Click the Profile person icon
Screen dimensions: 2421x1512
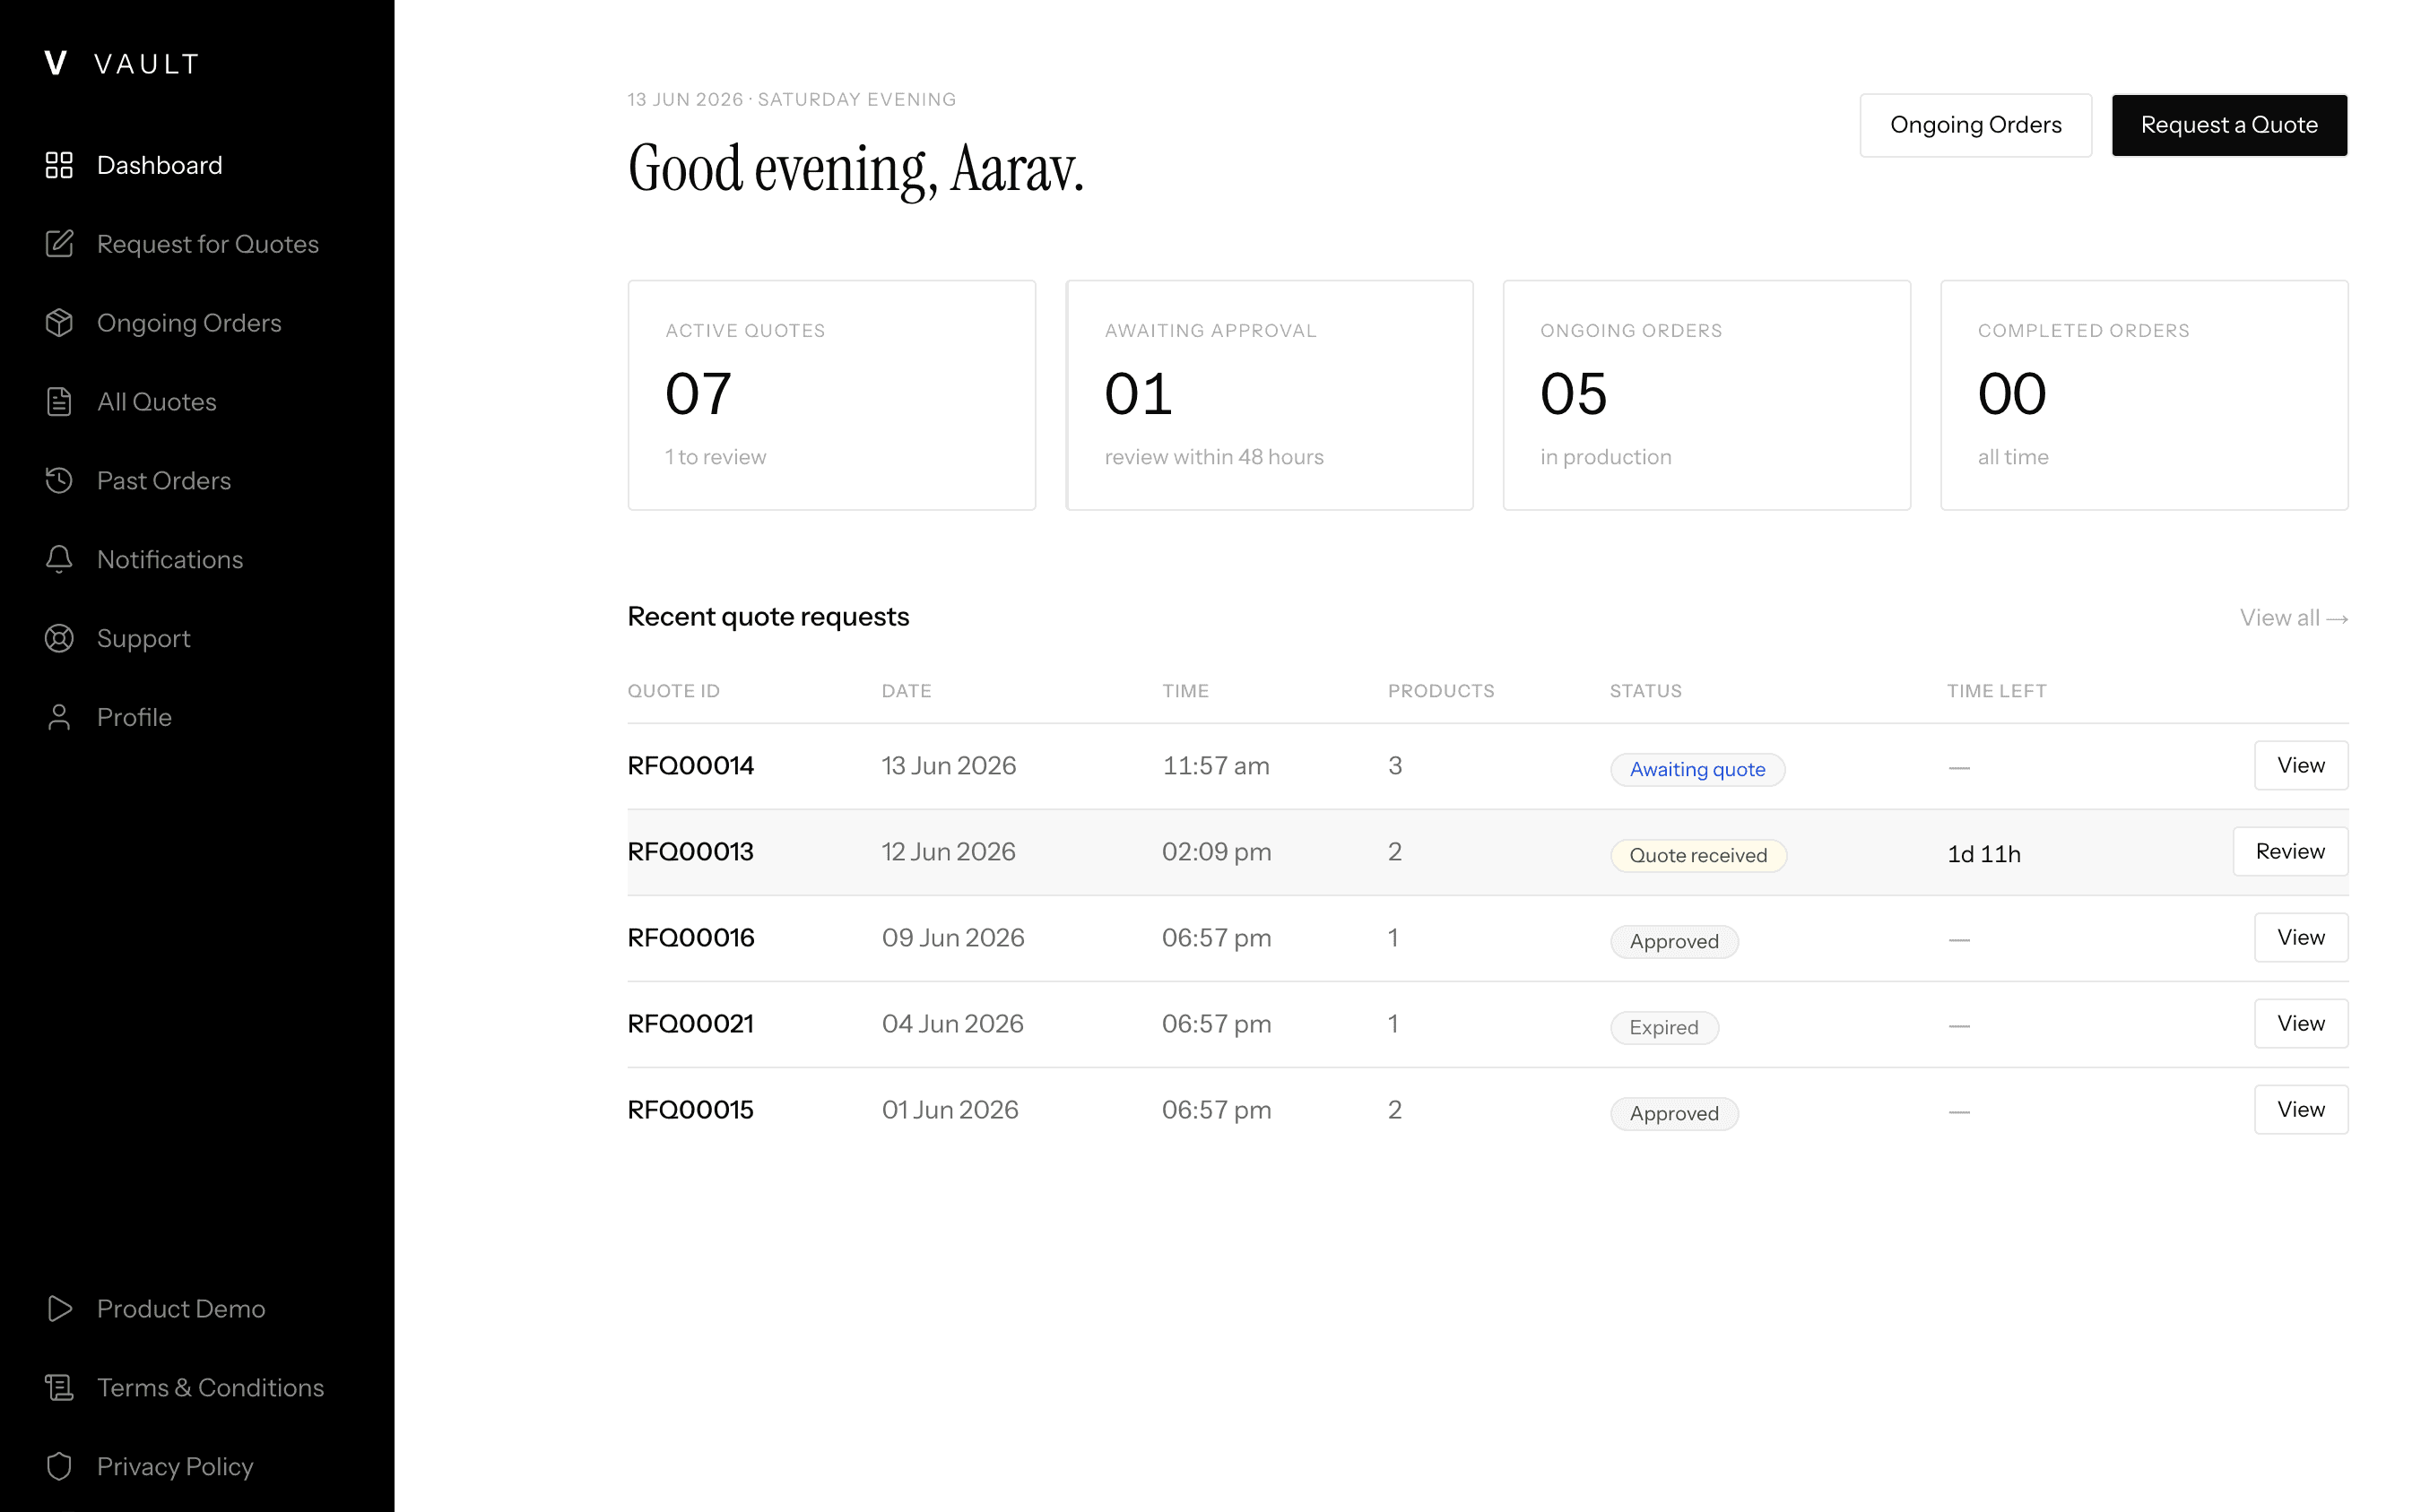coord(59,718)
